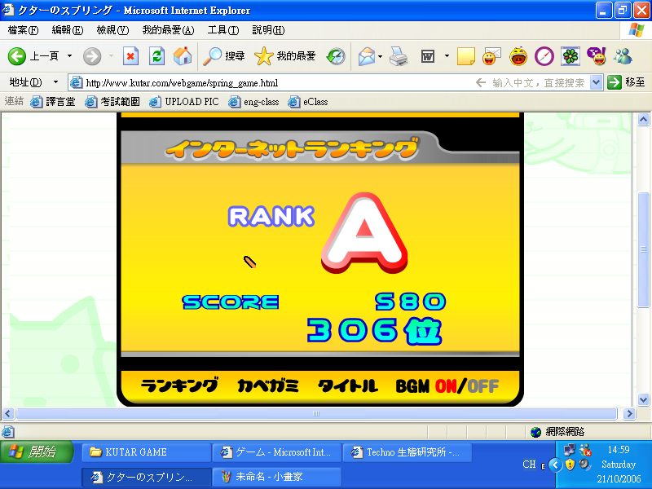Image resolution: width=652 pixels, height=489 pixels.
Task: Click the Windows 開始 Start button
Action: pyautogui.click(x=37, y=452)
